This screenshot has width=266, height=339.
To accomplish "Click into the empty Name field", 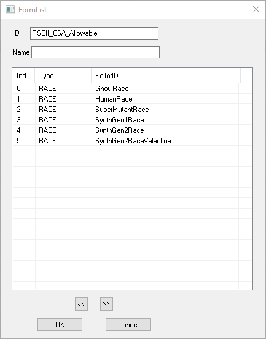I will [x=95, y=52].
